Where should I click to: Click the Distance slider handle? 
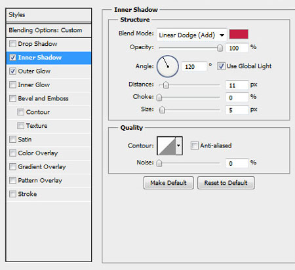coord(166,85)
